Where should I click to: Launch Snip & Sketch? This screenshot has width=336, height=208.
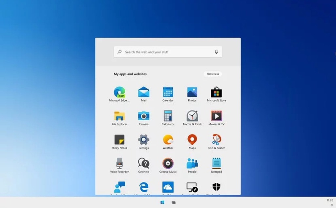tap(217, 142)
